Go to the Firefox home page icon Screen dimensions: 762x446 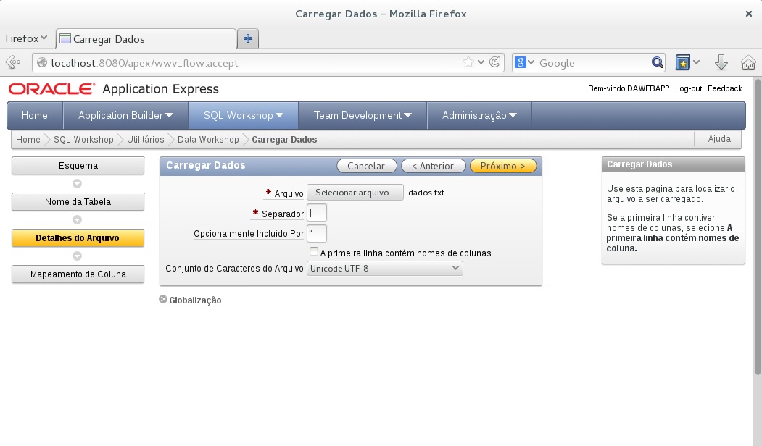pos(748,63)
